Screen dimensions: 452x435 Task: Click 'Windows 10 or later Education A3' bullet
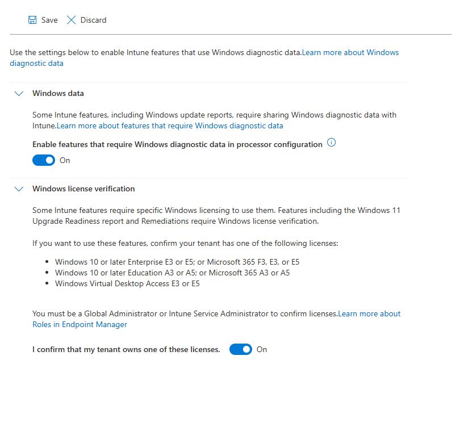click(x=173, y=273)
